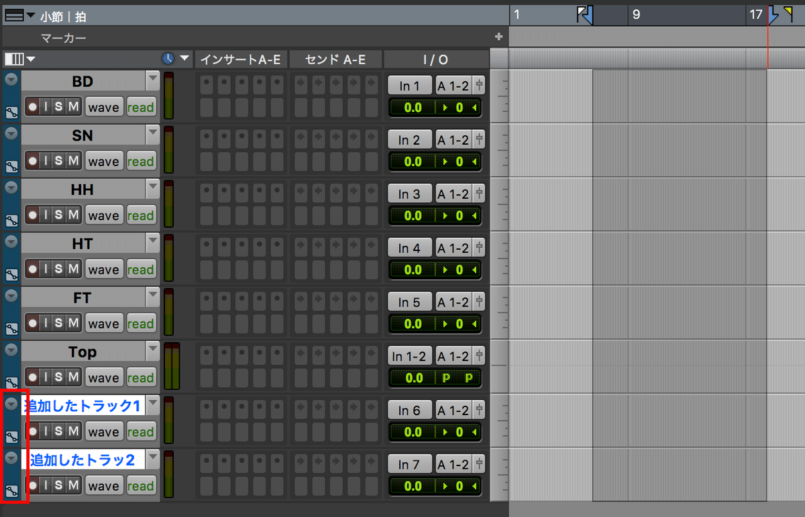Record-enable the HT track
The width and height of the screenshot is (805, 517).
(32, 270)
